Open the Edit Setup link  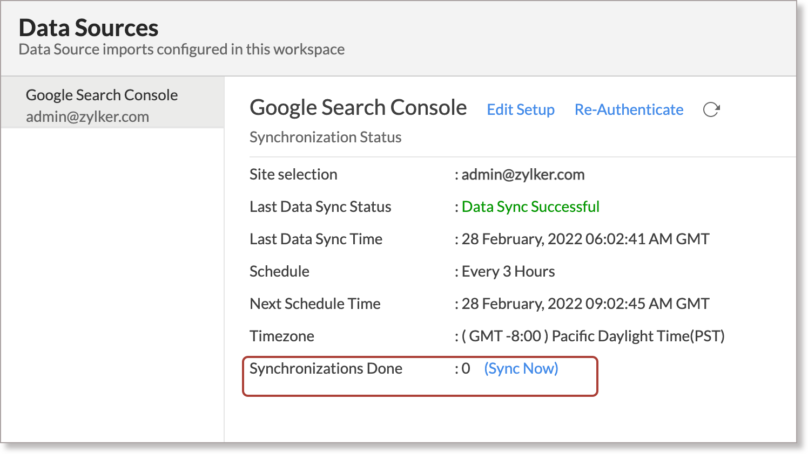click(521, 109)
